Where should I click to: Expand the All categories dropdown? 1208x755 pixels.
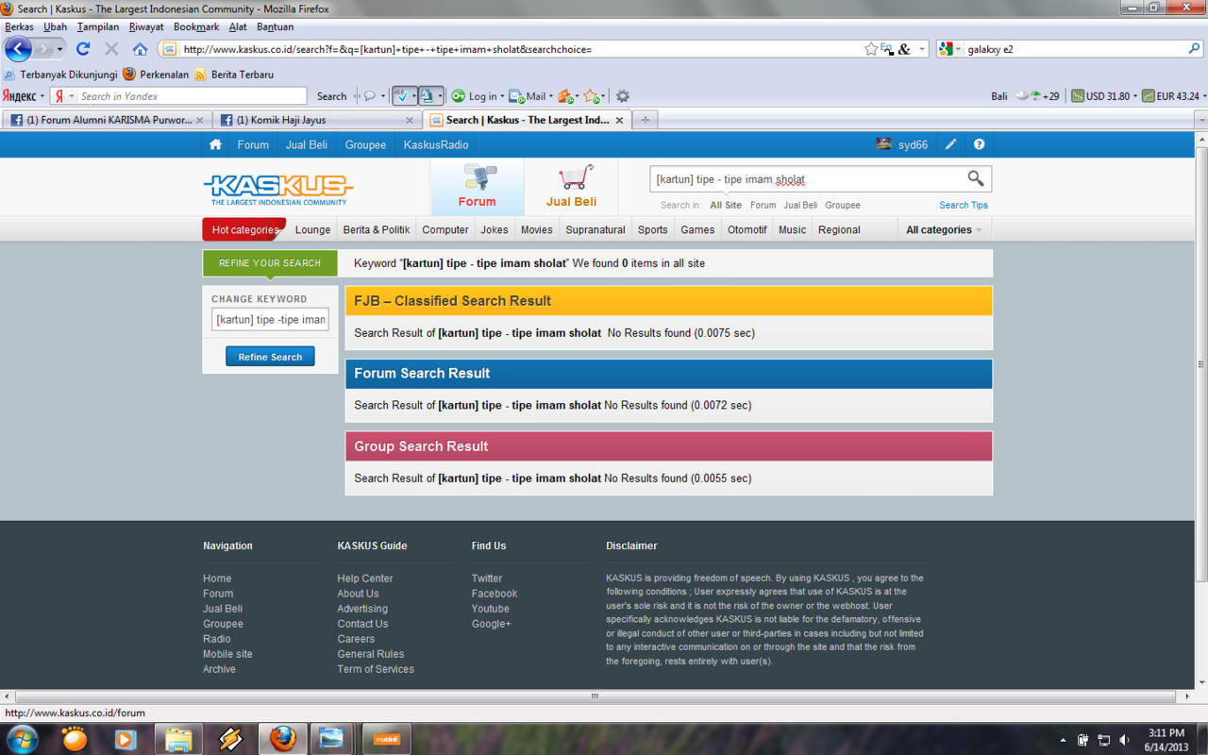[944, 229]
